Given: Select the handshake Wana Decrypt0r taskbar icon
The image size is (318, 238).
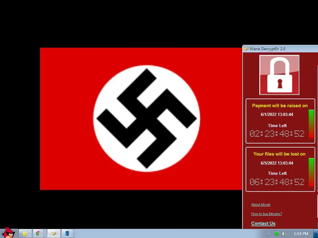Looking at the screenshot, I should pyautogui.click(x=53, y=234).
